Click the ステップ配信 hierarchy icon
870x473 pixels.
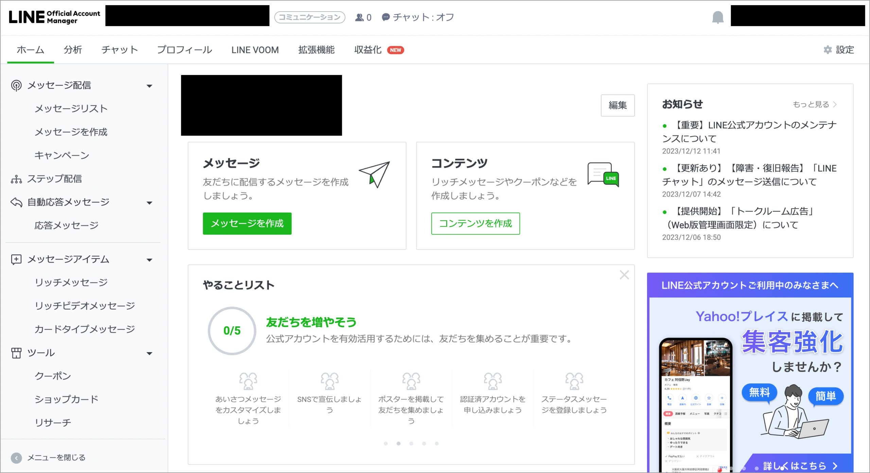[16, 179]
